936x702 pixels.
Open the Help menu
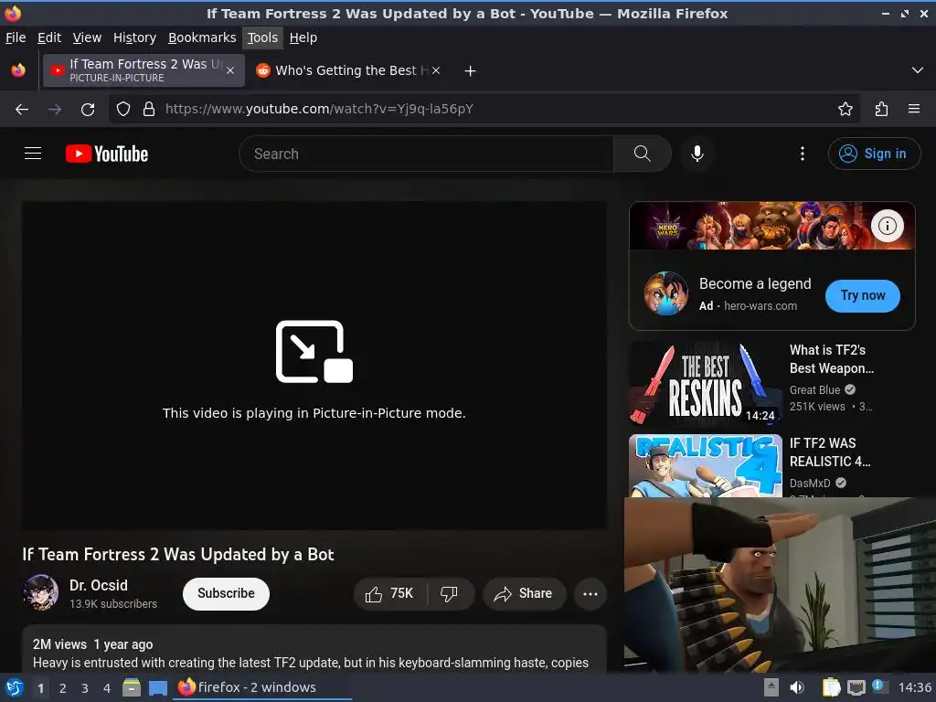[303, 37]
